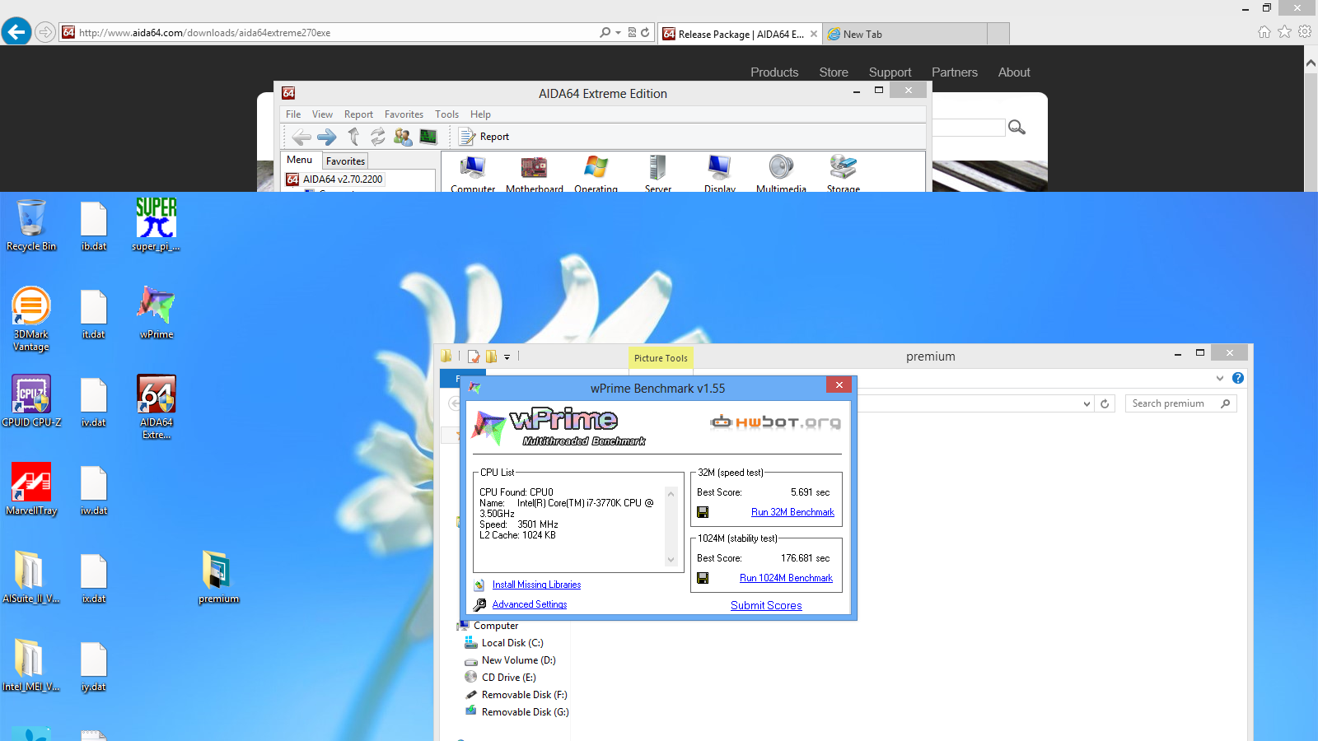1318x741 pixels.
Task: Click the website search magnifier icon
Action: click(1017, 127)
